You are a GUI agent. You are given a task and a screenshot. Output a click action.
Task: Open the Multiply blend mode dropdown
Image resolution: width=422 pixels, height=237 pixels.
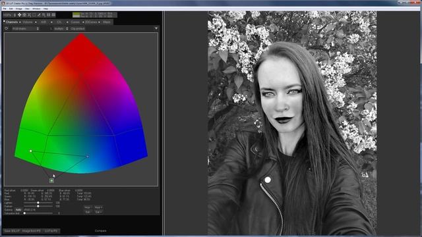(61, 28)
